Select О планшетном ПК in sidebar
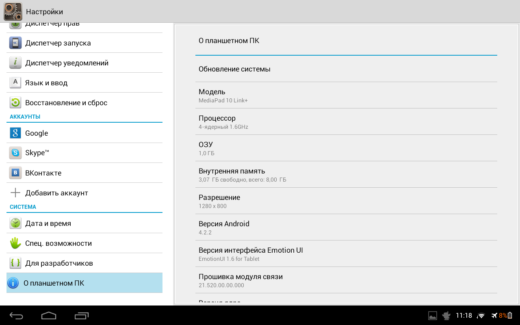The image size is (520, 325). (84, 283)
